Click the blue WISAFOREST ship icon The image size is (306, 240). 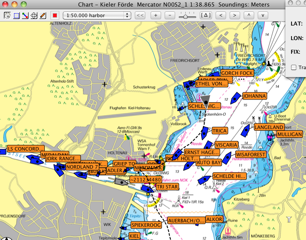tap(227, 158)
